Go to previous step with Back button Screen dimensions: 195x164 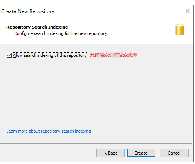[x=110, y=153]
